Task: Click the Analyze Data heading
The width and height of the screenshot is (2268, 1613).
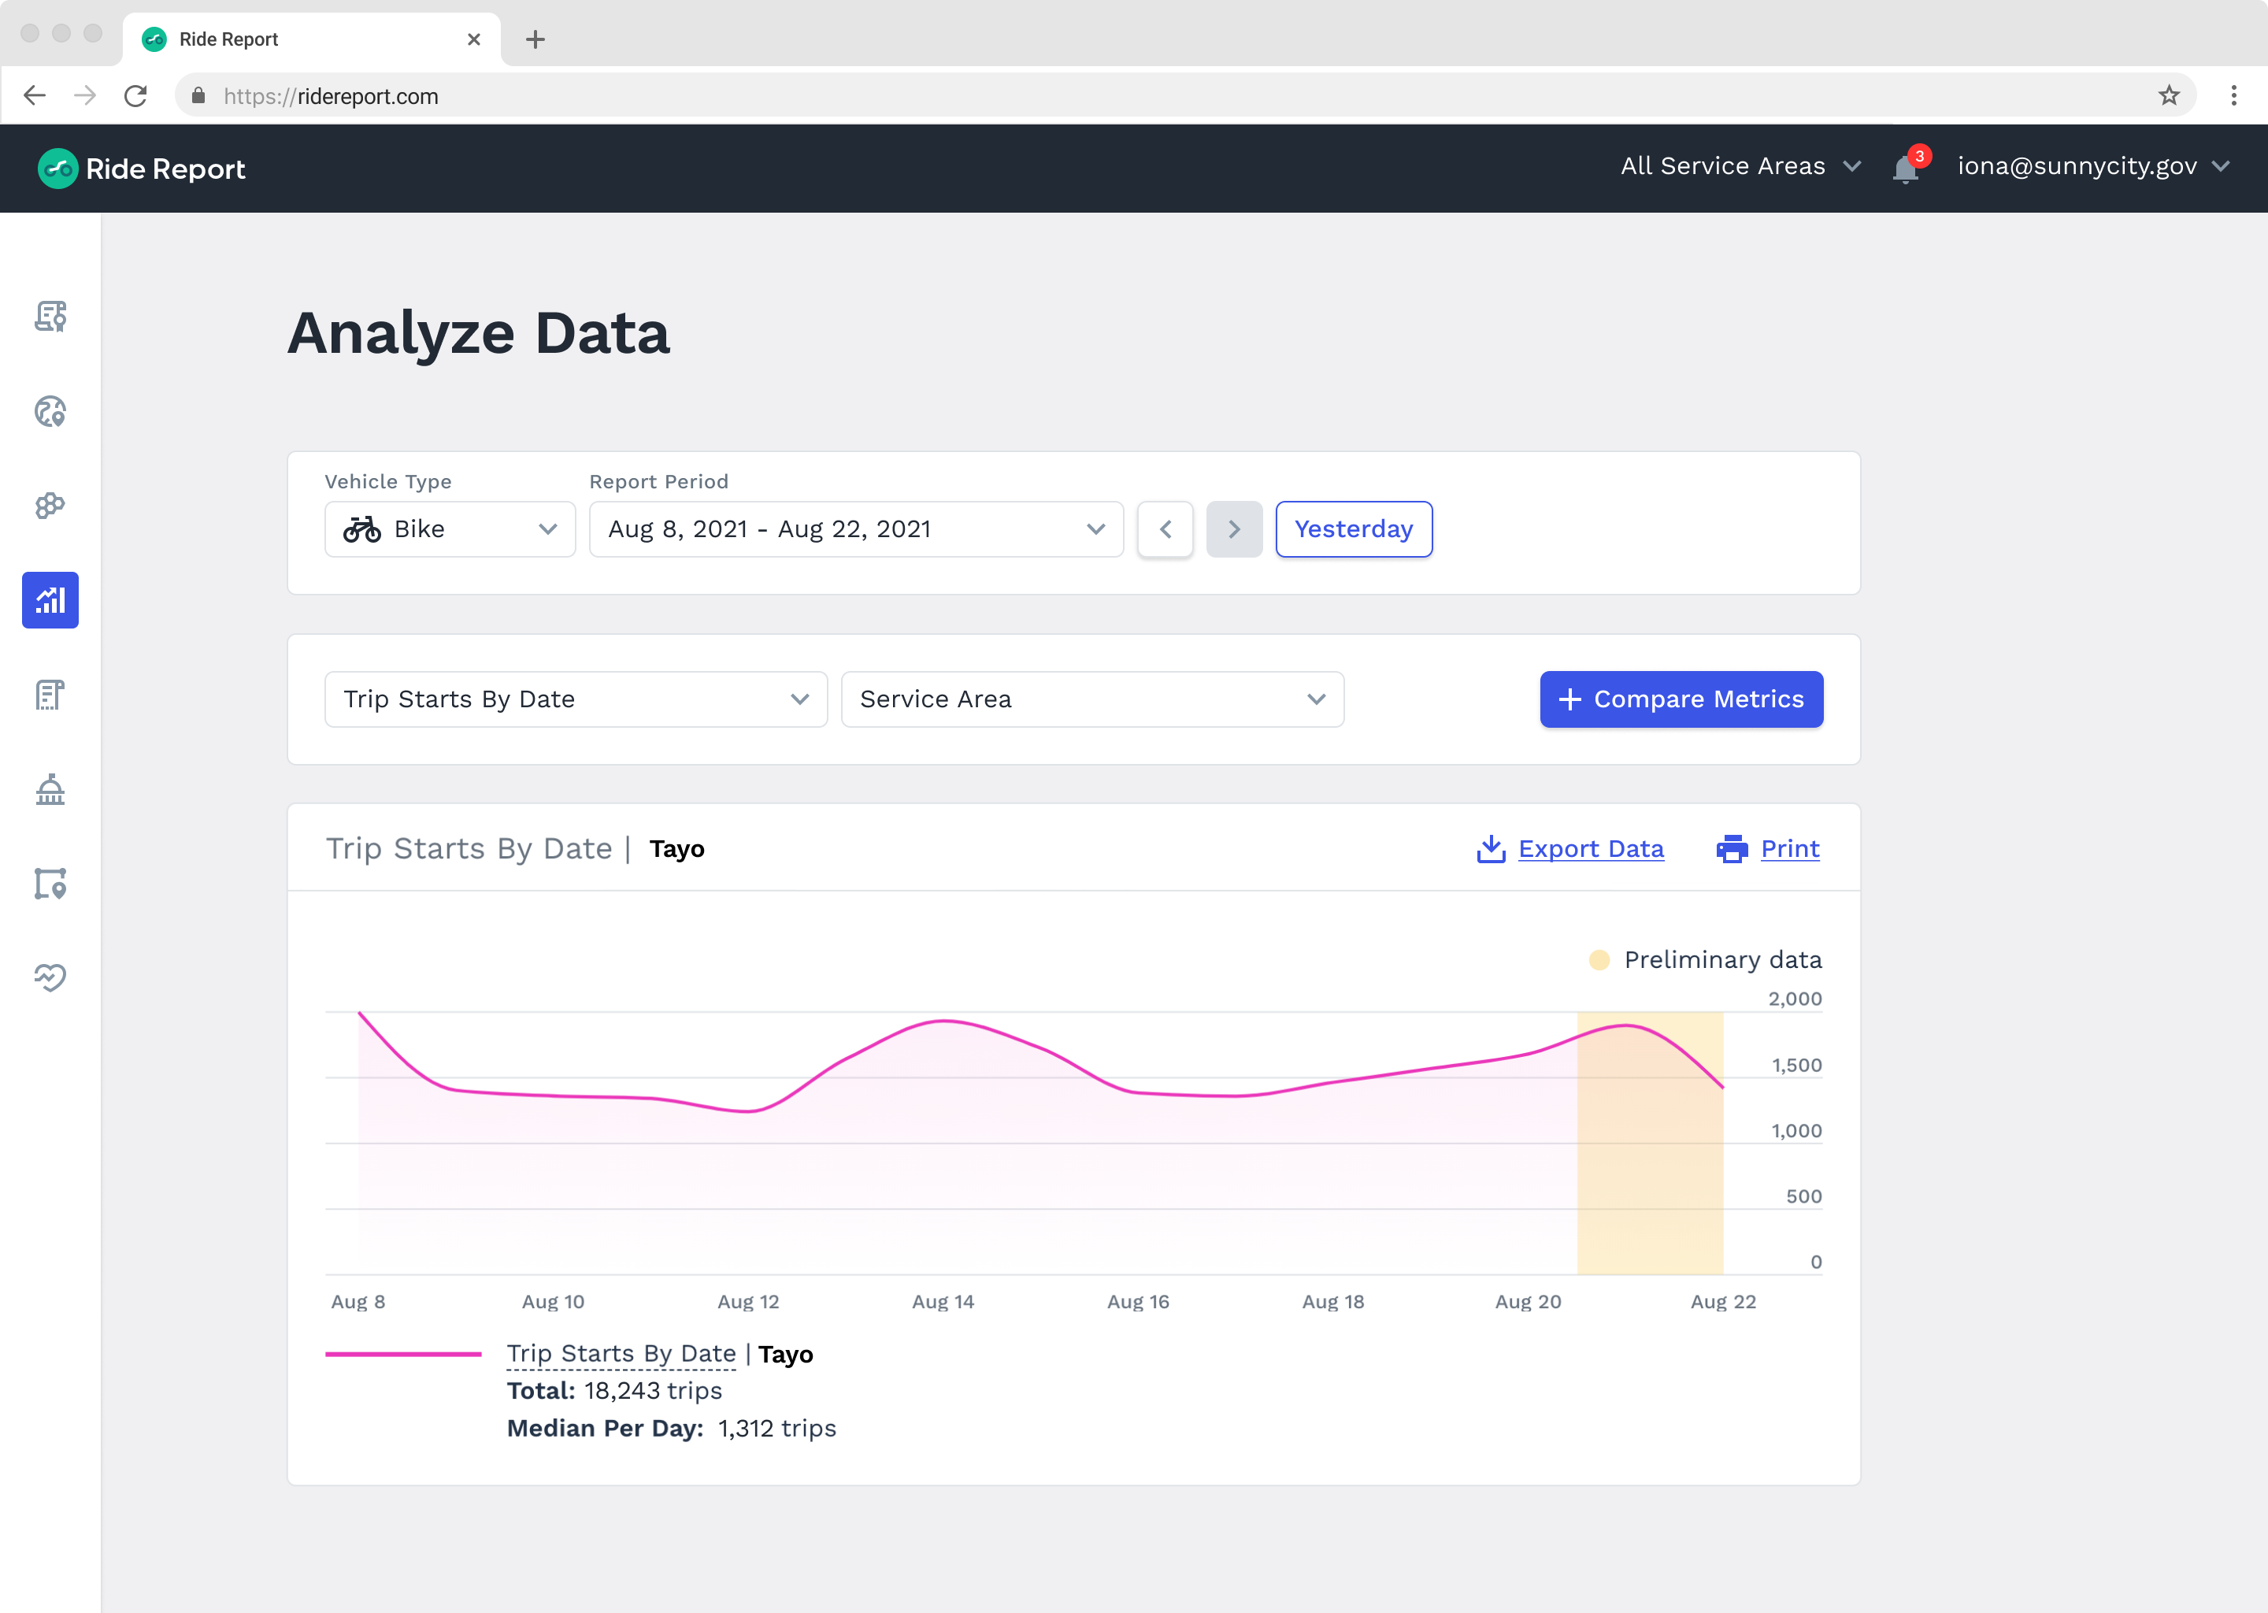Action: click(479, 332)
